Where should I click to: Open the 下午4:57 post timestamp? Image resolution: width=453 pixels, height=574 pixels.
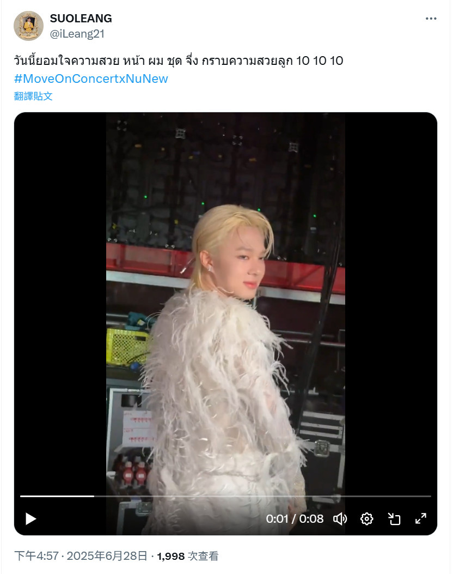[36, 556]
